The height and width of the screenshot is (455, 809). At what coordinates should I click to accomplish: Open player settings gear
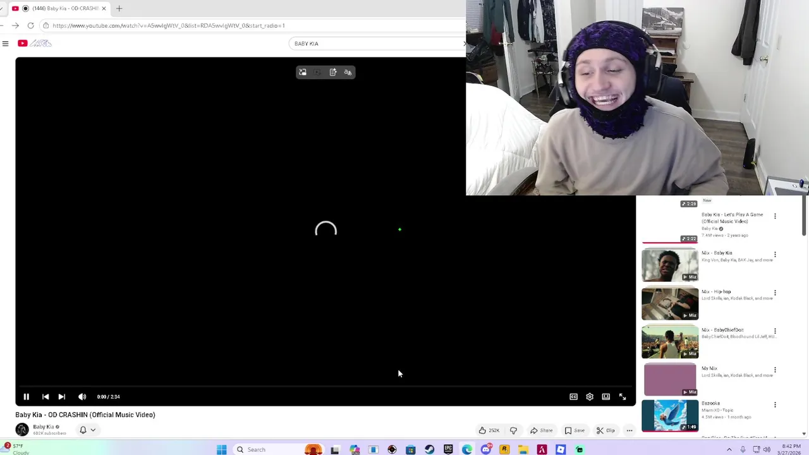point(590,397)
